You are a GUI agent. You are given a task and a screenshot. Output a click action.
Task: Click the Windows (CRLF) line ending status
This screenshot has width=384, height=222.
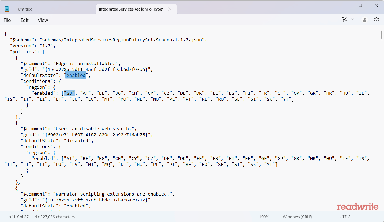pyautogui.click(x=297, y=217)
